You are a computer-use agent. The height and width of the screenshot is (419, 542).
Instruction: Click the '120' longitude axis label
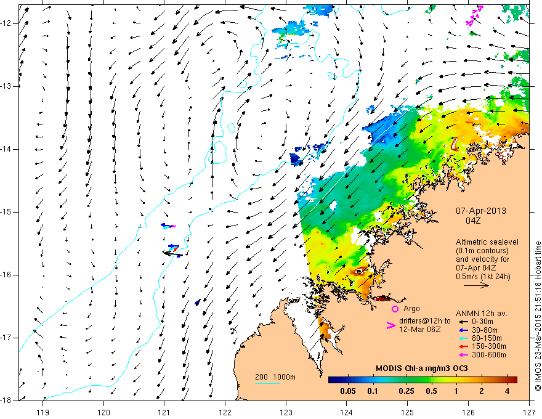[x=103, y=413]
